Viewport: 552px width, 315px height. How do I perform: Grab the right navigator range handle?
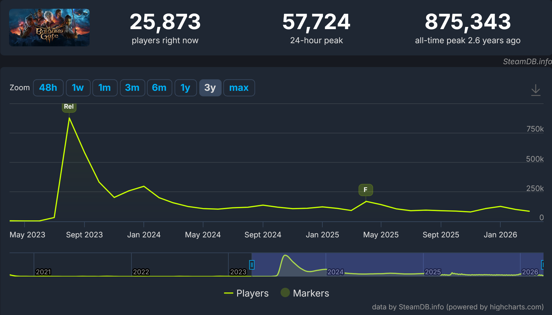[x=543, y=265]
